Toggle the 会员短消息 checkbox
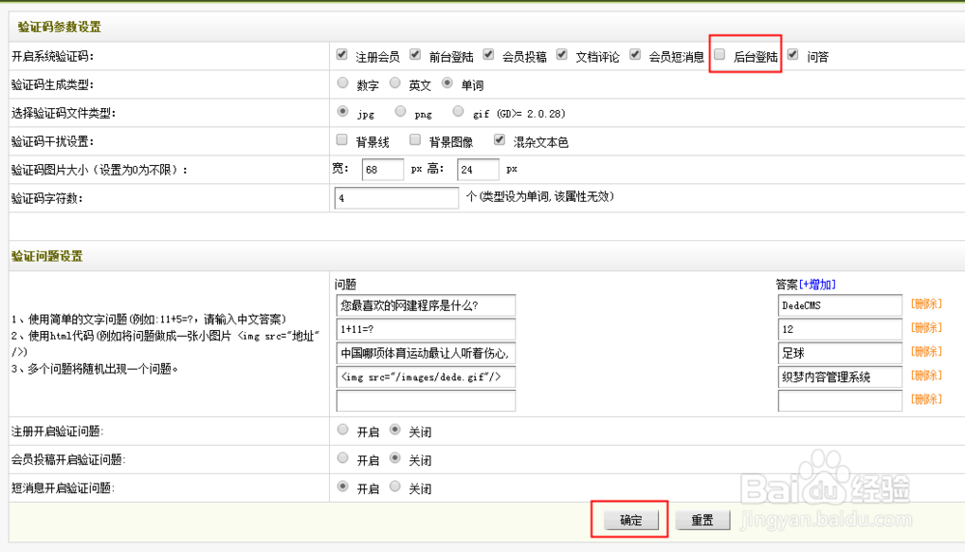Image resolution: width=965 pixels, height=552 pixels. [635, 55]
